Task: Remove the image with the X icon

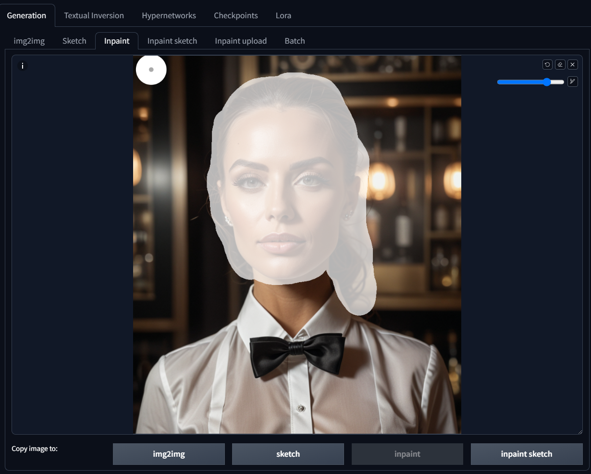Action: (x=572, y=65)
